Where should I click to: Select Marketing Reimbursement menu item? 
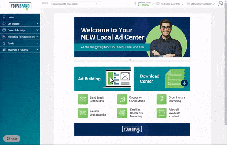(20, 37)
